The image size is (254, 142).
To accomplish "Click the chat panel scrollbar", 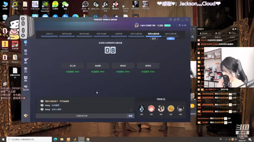I will click(131, 110).
